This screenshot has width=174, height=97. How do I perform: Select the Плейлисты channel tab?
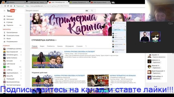(x=51, y=46)
